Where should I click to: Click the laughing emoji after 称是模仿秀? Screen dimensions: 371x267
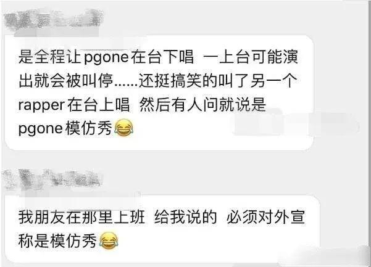[x=109, y=240]
